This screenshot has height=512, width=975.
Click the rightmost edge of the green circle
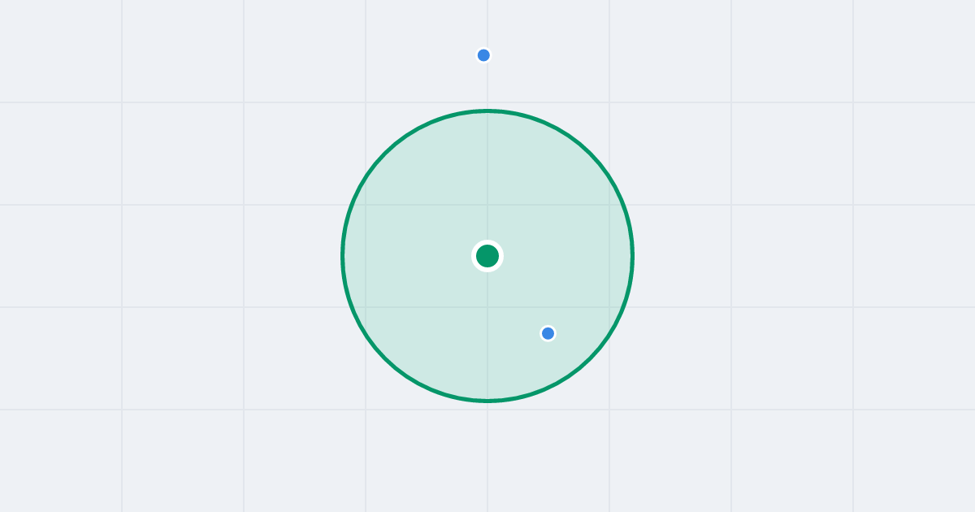coord(632,256)
